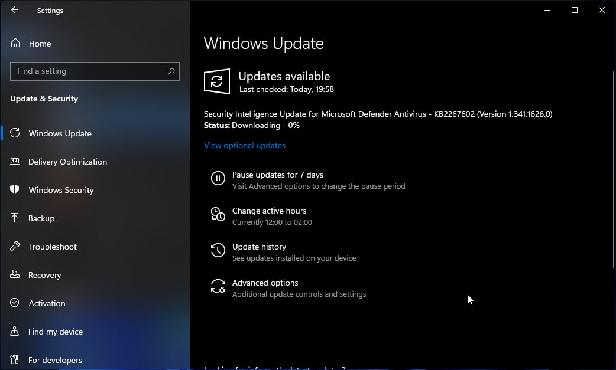Image resolution: width=616 pixels, height=370 pixels.
Task: Click the Troubleshoot wrench icon
Action: click(15, 246)
